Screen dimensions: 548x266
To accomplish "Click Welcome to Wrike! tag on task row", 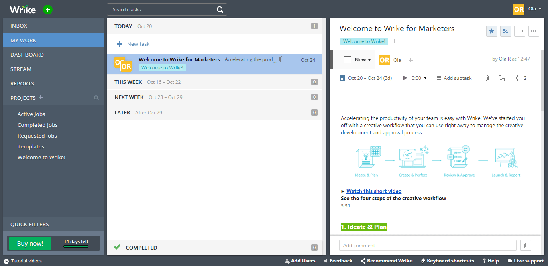I will point(162,68).
